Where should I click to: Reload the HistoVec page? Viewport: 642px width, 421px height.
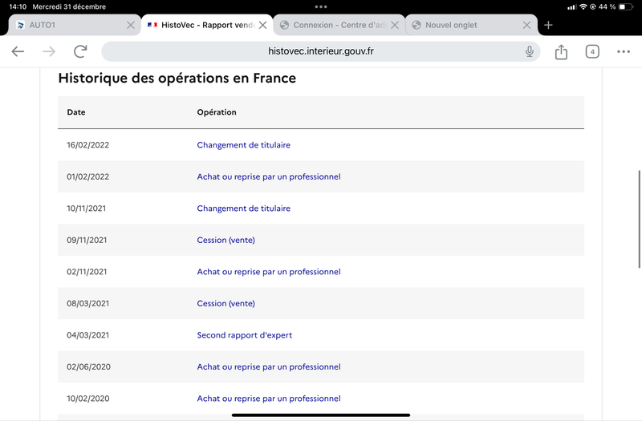click(x=80, y=51)
